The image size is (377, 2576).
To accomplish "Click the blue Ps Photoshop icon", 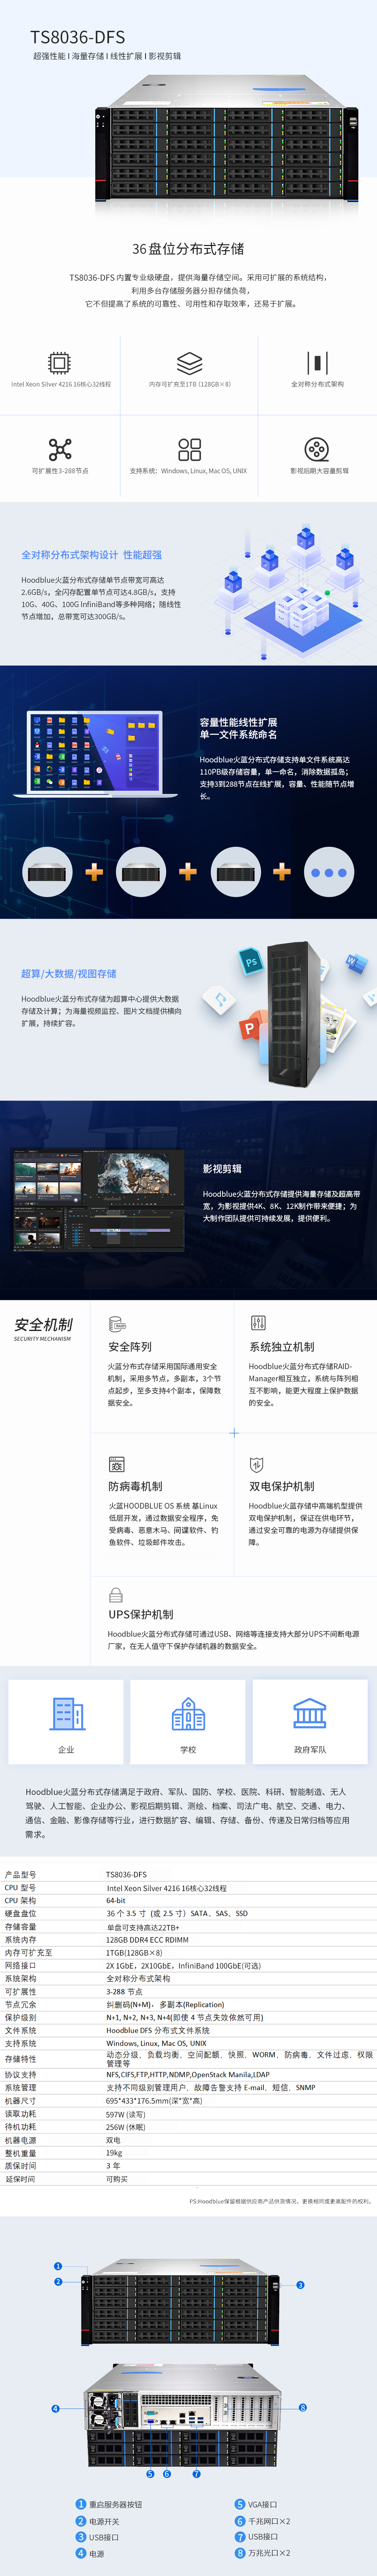I will pos(251,961).
